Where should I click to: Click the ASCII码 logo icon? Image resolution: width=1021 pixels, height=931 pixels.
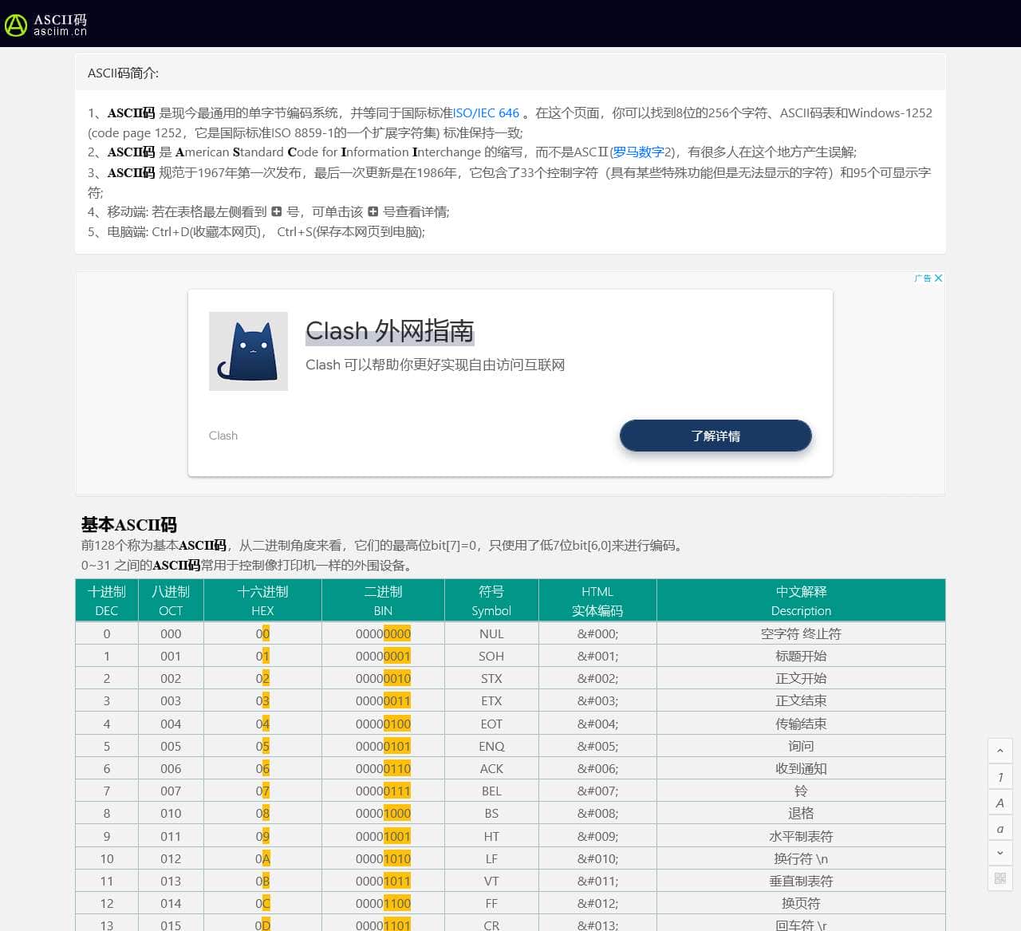(x=16, y=25)
